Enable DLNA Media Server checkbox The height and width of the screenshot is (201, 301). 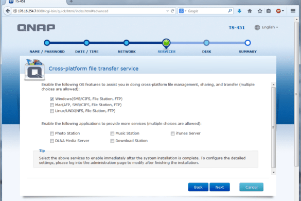(52, 141)
